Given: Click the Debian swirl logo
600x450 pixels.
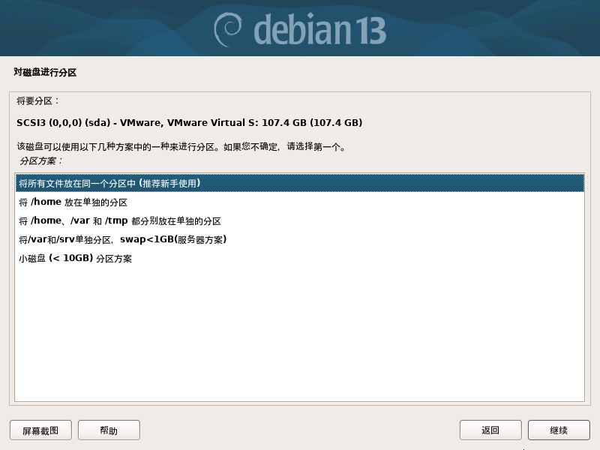Looking at the screenshot, I should pos(228,29).
